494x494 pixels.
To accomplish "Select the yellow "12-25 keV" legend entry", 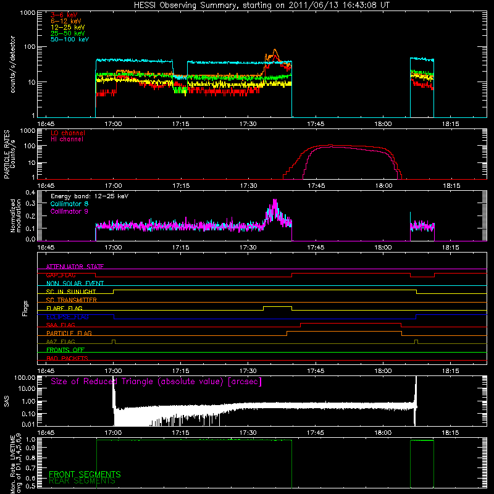I will coord(68,27).
